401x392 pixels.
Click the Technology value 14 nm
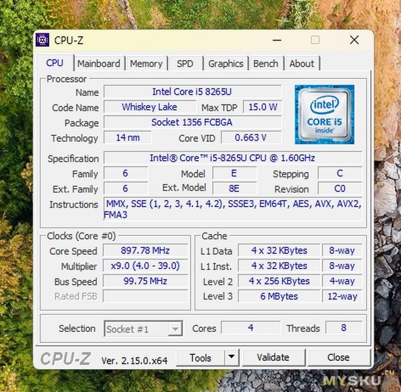click(x=128, y=138)
